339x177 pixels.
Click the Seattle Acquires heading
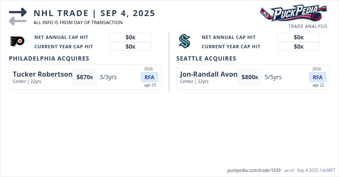pos(206,58)
